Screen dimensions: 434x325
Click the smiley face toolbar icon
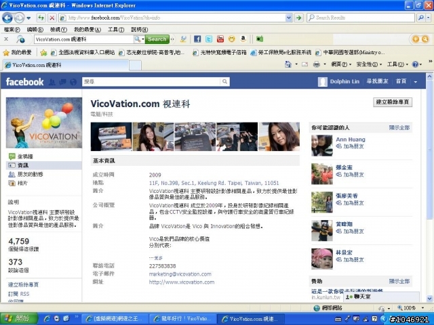coord(232,39)
